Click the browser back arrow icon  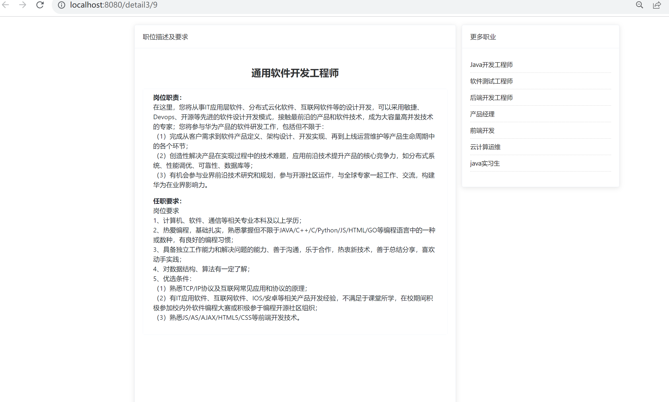click(x=5, y=5)
